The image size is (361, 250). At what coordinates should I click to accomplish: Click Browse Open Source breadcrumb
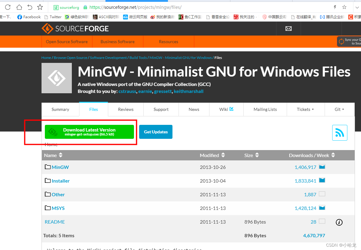(x=70, y=58)
